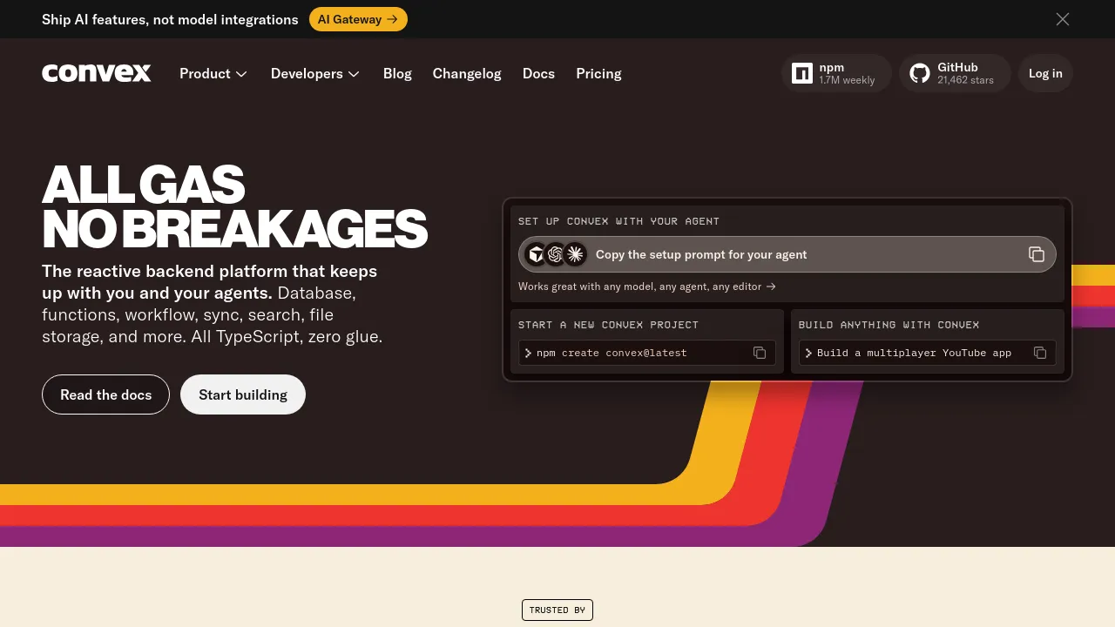The width and height of the screenshot is (1115, 627).
Task: Dismiss the announcement banner with the X
Action: (x=1063, y=19)
